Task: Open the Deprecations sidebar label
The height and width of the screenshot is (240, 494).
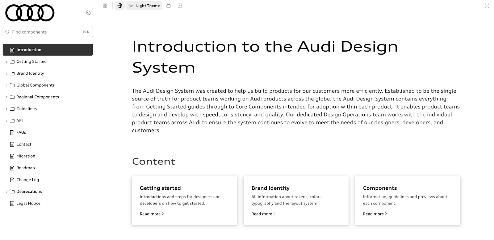Action: click(x=29, y=192)
